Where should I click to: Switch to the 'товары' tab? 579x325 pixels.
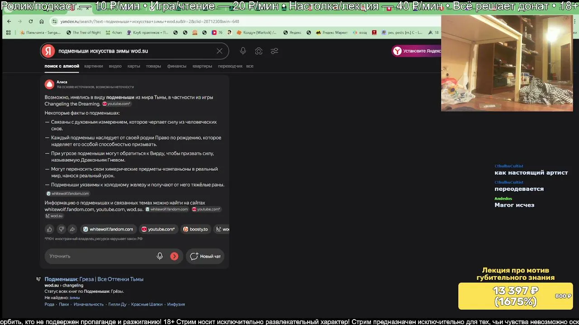pyautogui.click(x=153, y=66)
